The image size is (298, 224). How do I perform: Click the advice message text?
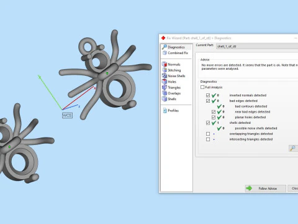pos(250,67)
